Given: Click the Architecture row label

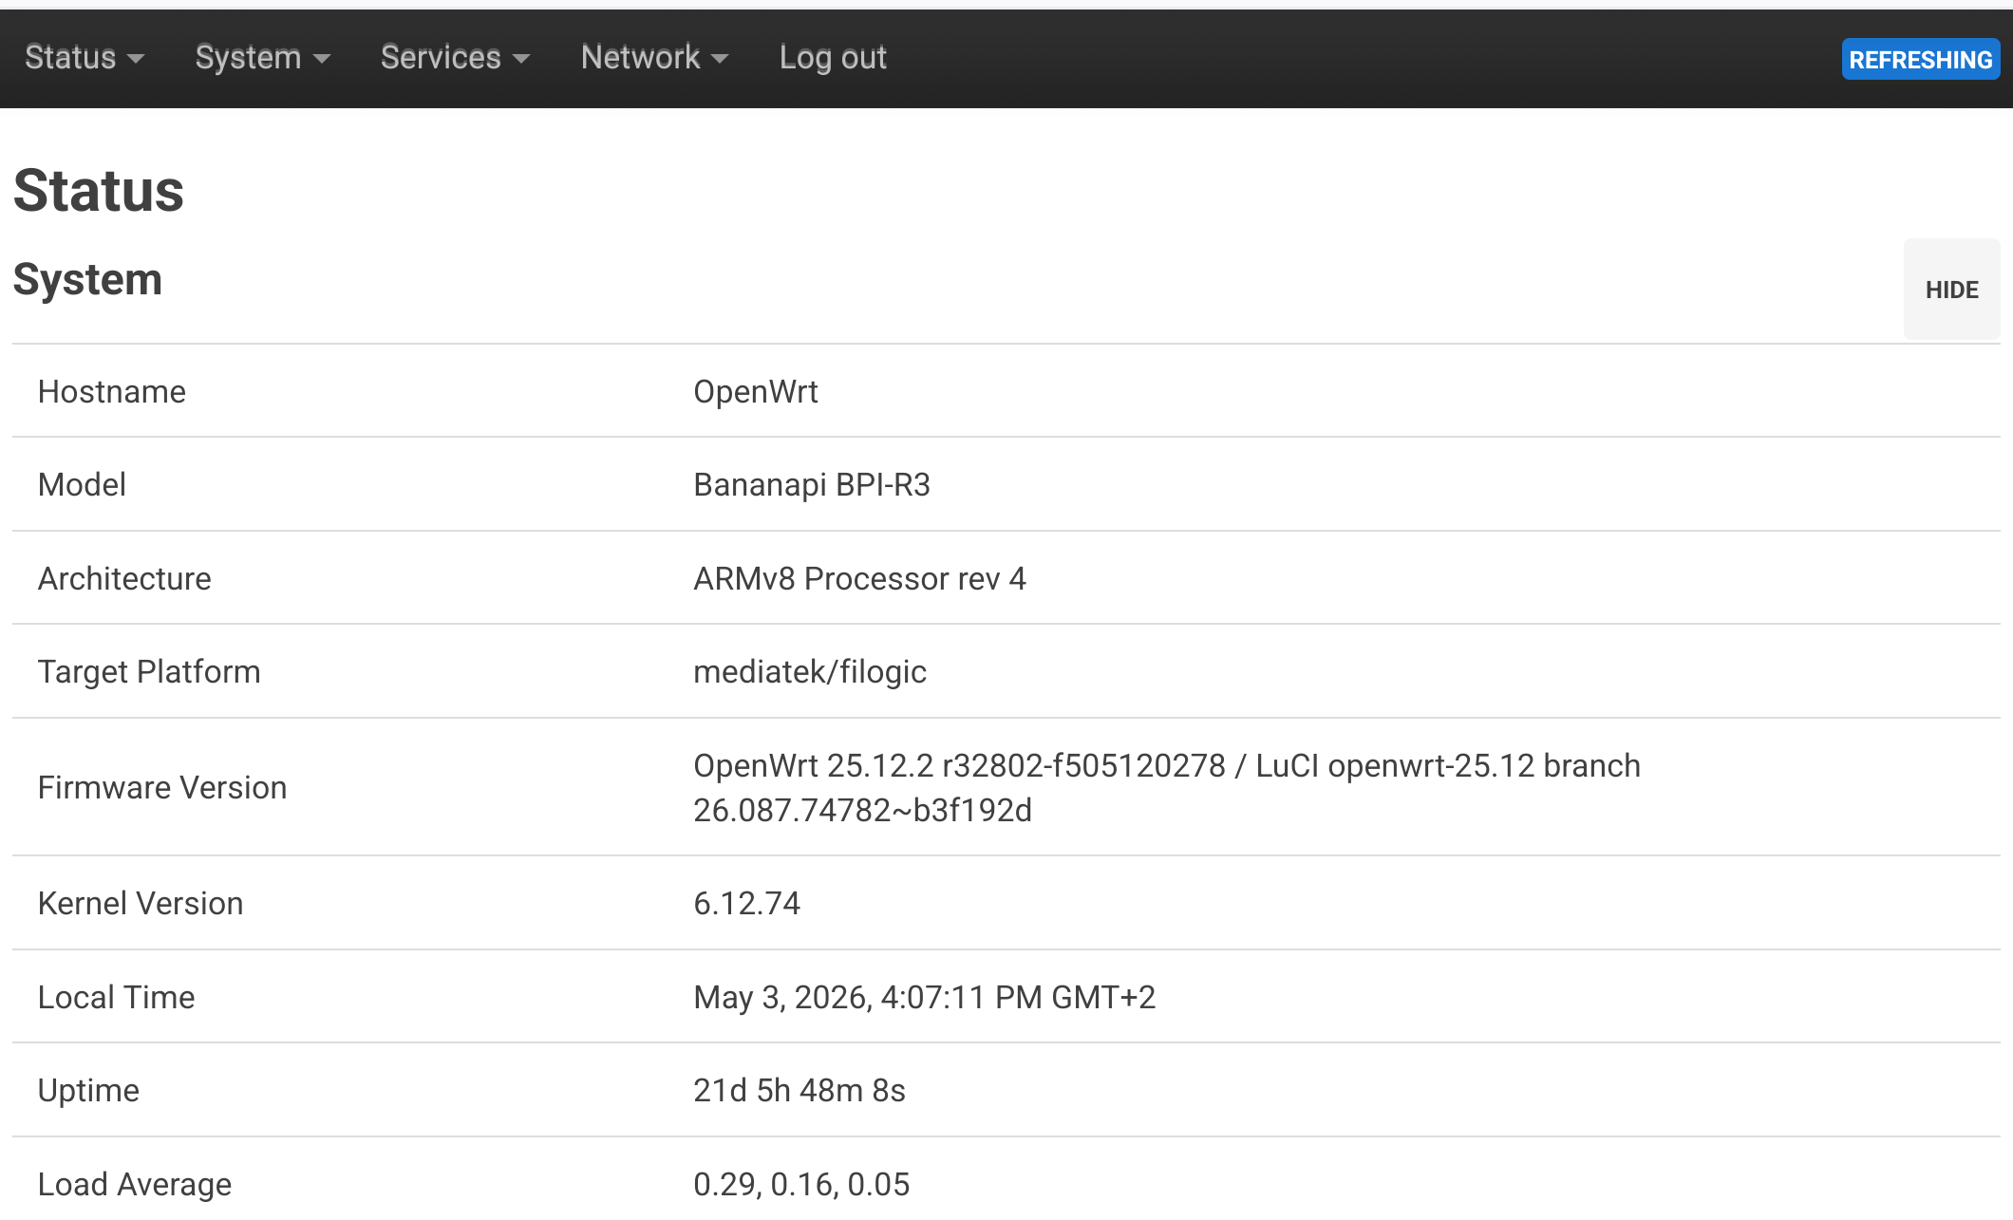Looking at the screenshot, I should pos(124,578).
